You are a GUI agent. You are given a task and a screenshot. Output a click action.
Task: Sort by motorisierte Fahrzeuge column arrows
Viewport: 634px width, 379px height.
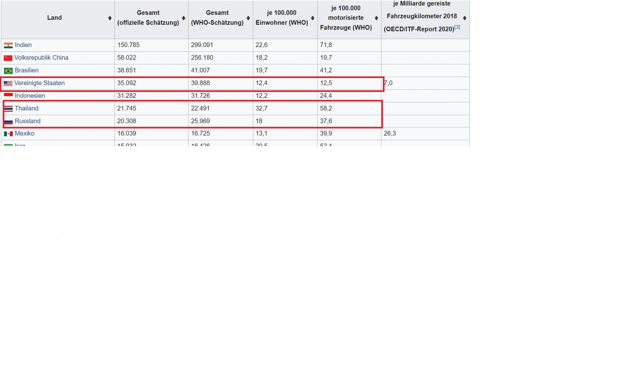click(376, 18)
